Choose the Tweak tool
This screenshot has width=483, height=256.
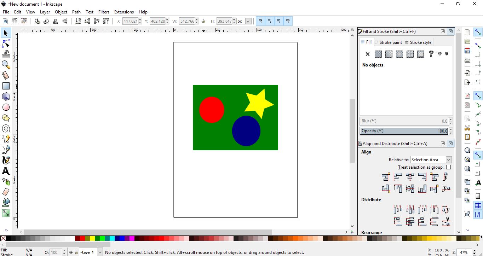click(6, 54)
